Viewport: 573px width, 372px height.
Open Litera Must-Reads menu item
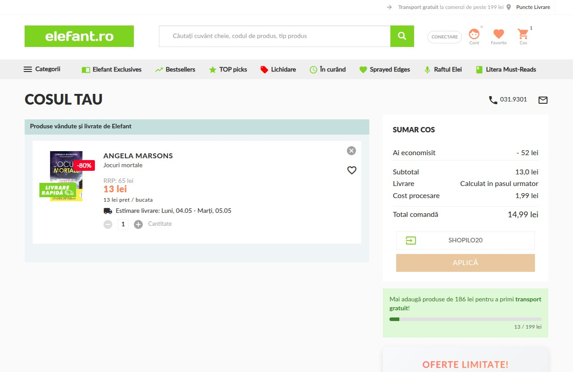click(506, 70)
